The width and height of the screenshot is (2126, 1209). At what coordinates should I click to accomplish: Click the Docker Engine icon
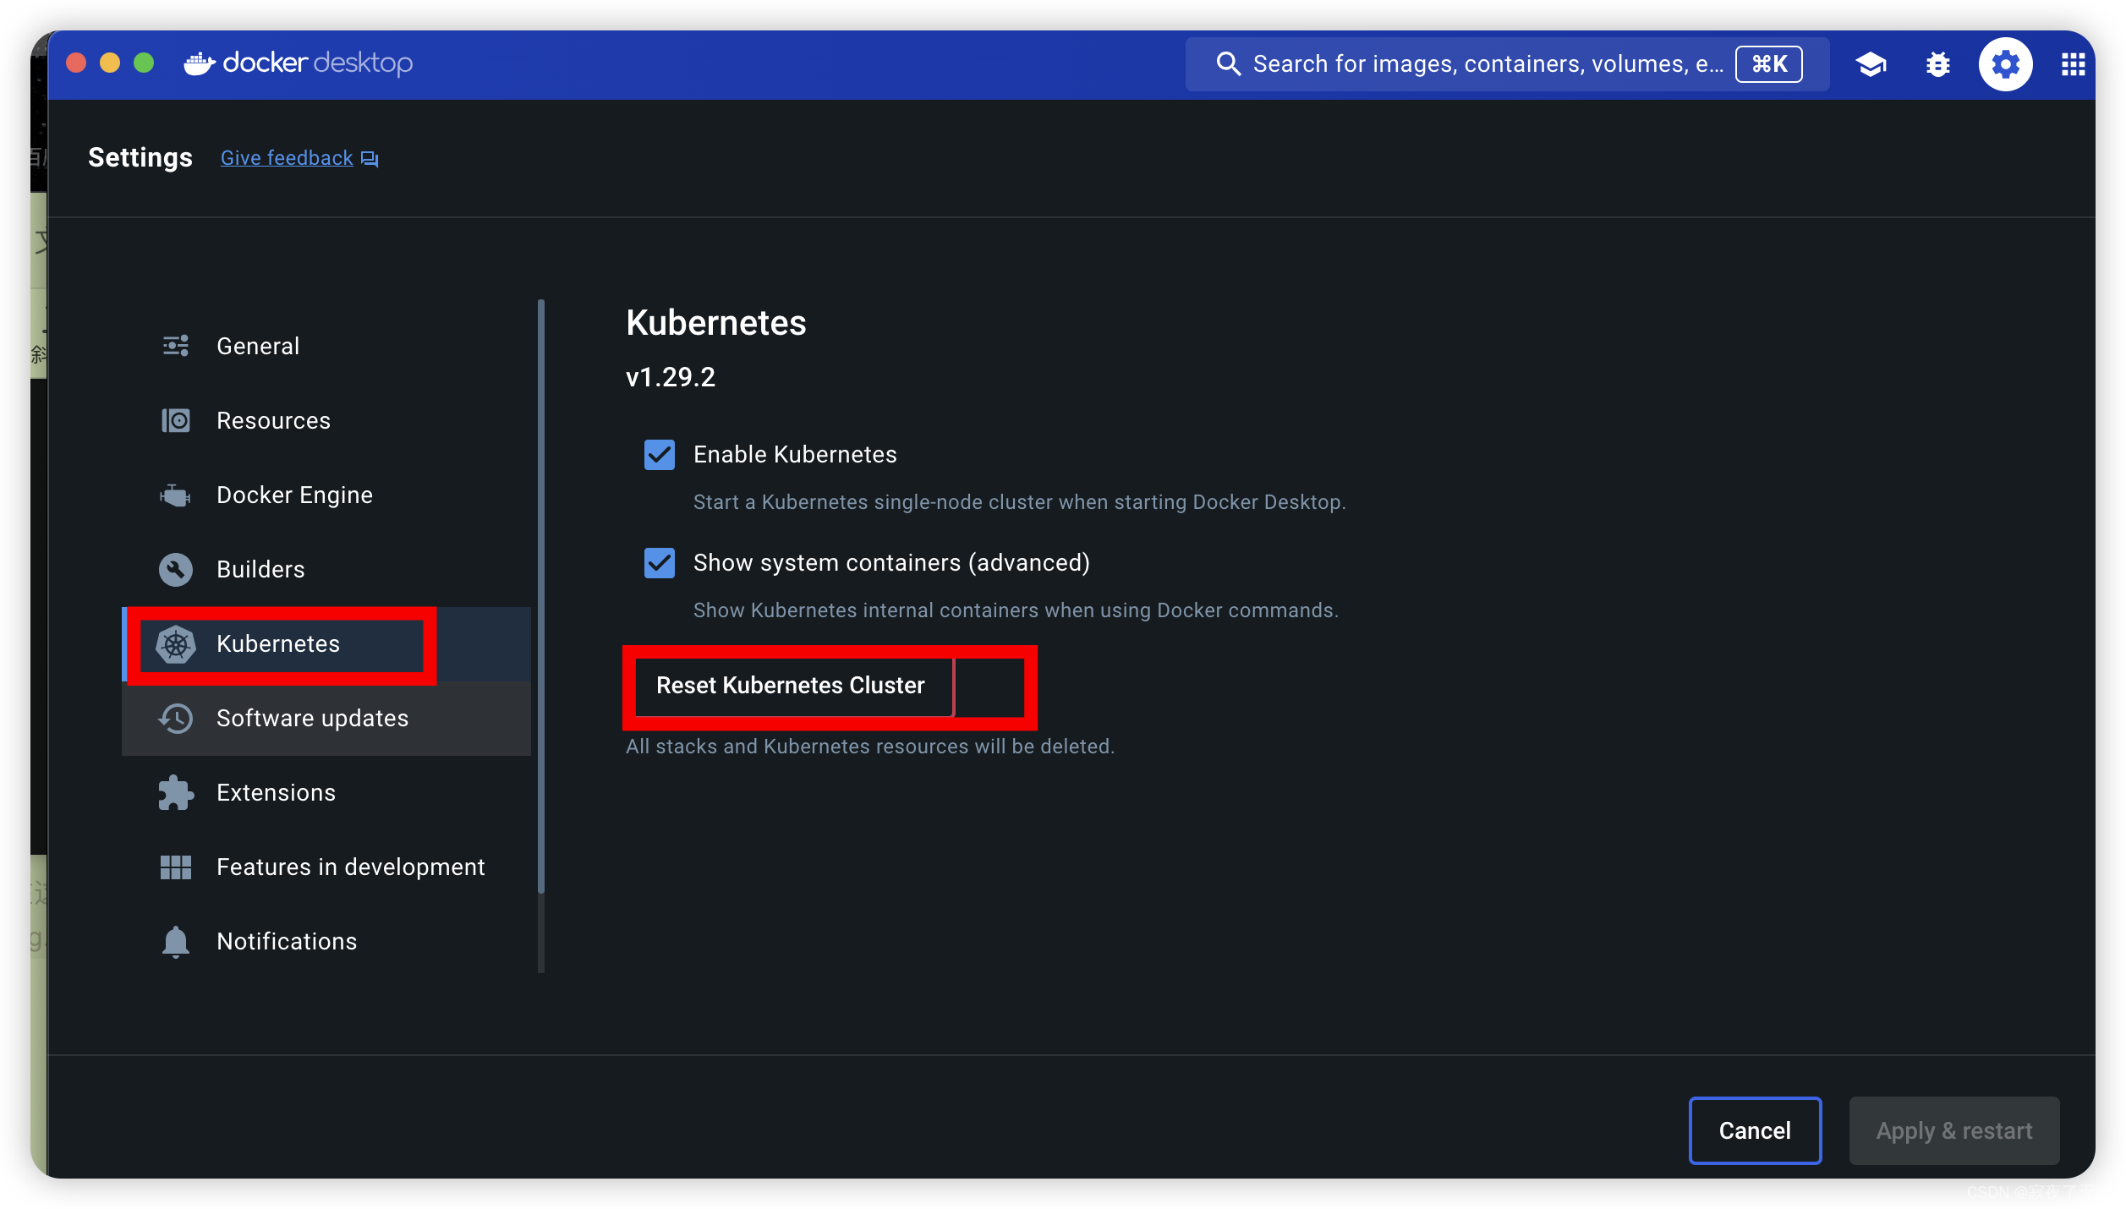(x=176, y=495)
